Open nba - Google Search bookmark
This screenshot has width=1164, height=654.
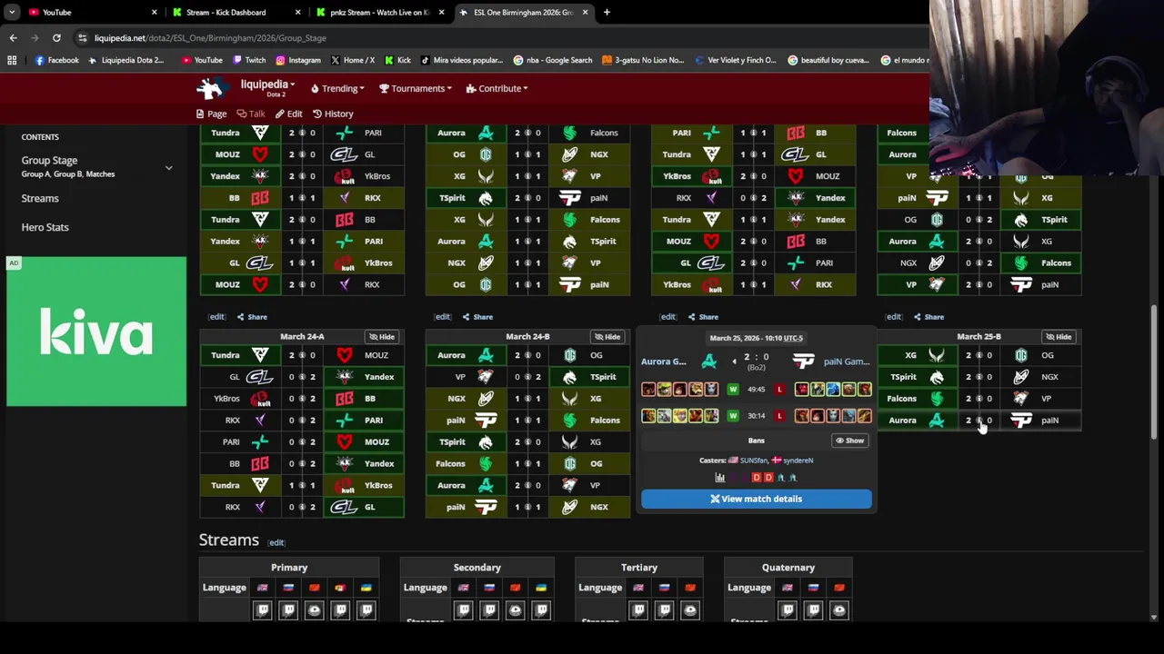pos(553,60)
